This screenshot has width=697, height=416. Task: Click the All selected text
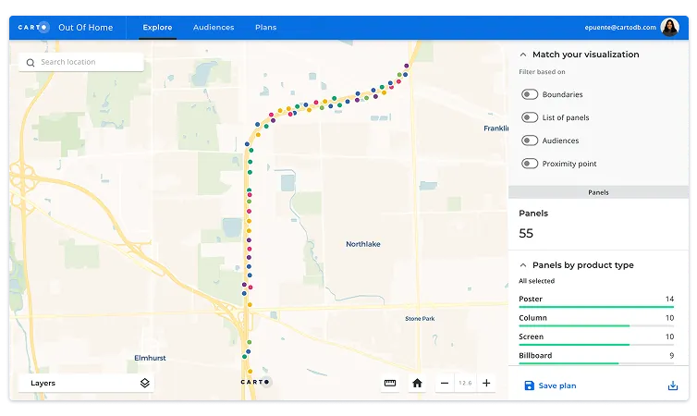536,281
